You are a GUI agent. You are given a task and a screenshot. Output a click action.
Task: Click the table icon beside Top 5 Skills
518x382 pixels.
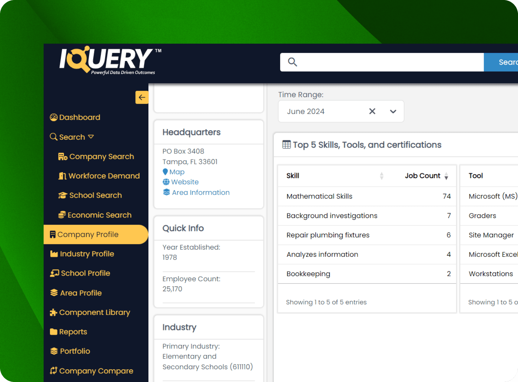click(x=286, y=145)
